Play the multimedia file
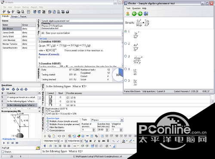The height and width of the screenshot is (159, 215). pyautogui.click(x=4, y=143)
